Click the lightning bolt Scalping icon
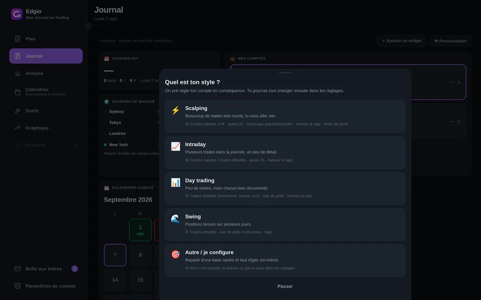Image resolution: width=481 pixels, height=300 pixels. [176, 110]
